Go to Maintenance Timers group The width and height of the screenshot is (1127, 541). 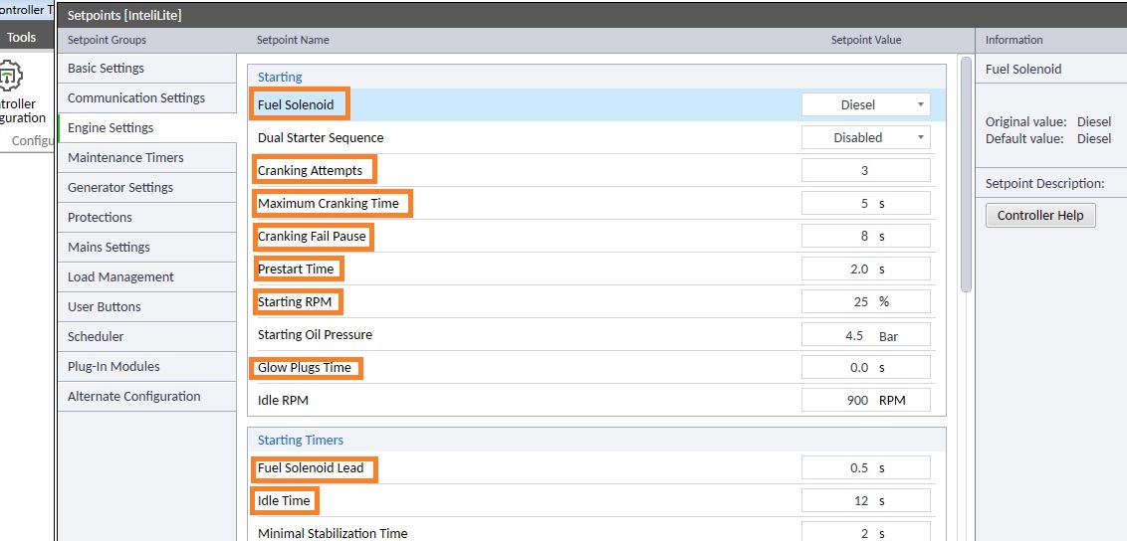(x=125, y=157)
